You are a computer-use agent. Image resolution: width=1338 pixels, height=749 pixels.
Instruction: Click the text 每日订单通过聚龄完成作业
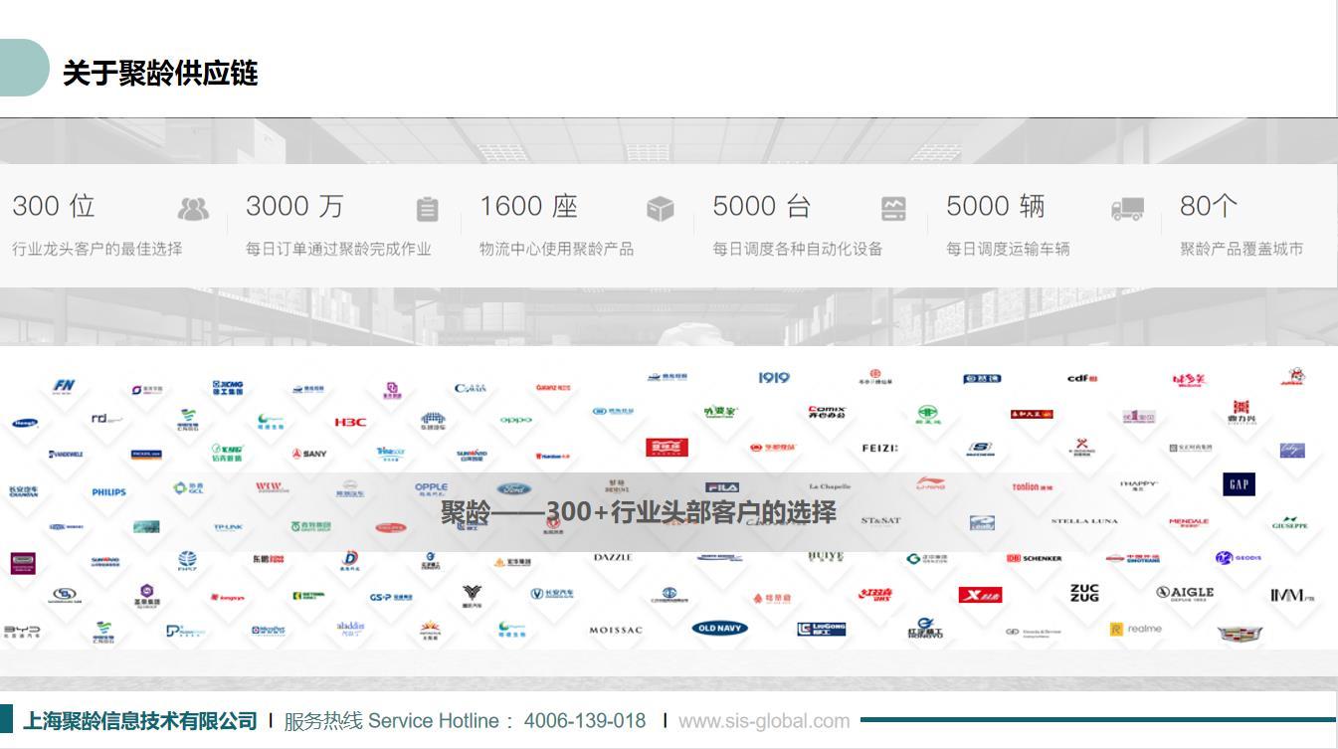(x=338, y=249)
